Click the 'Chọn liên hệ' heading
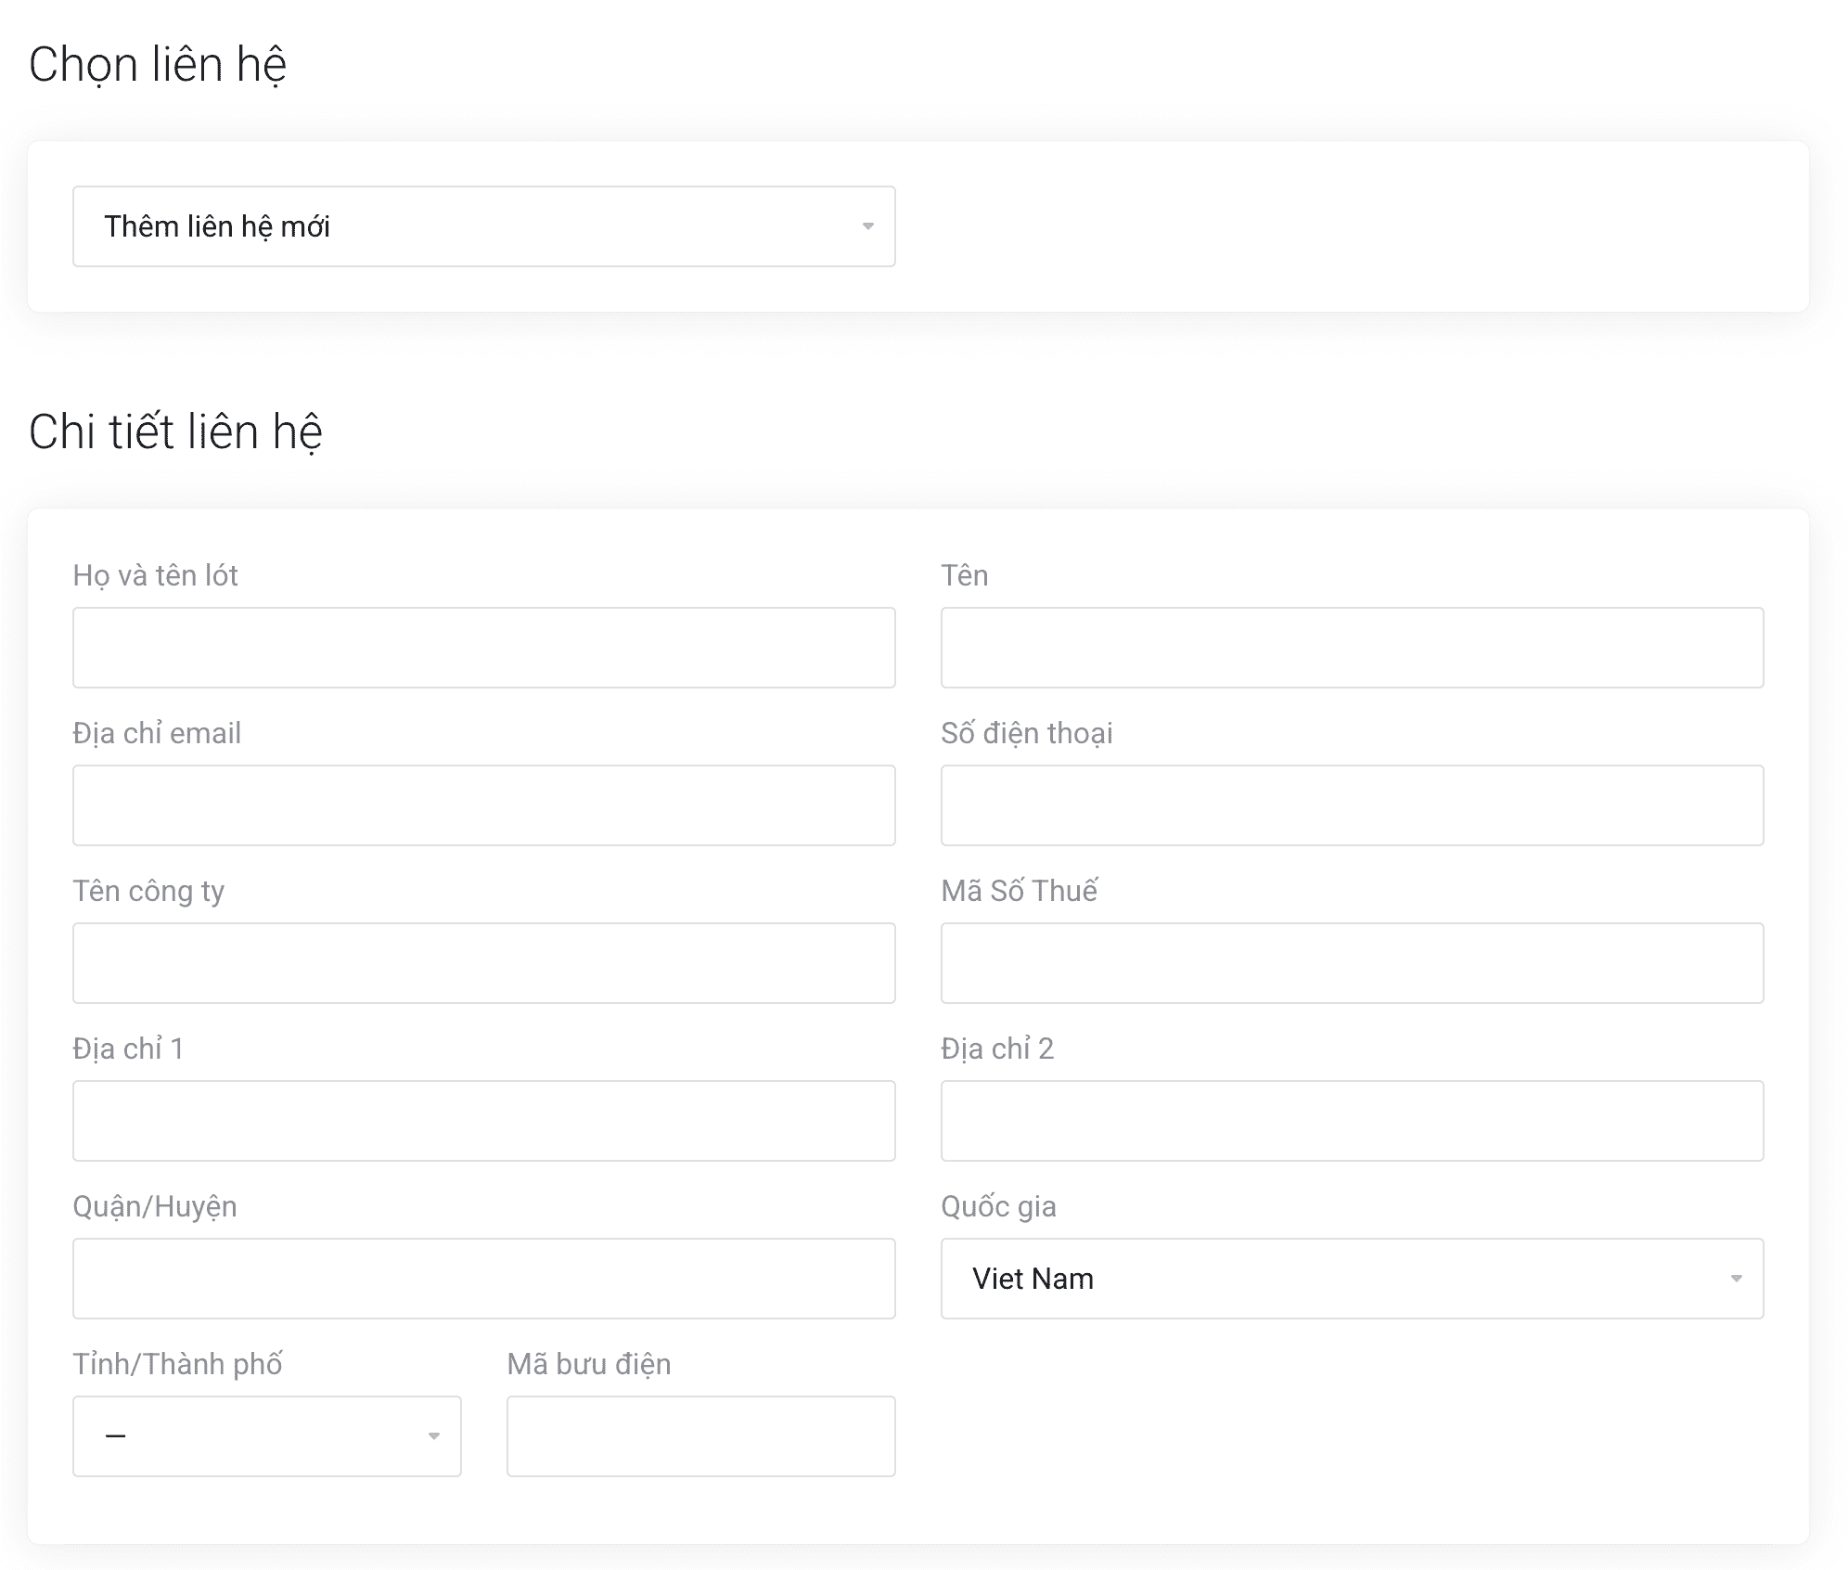 (x=158, y=65)
